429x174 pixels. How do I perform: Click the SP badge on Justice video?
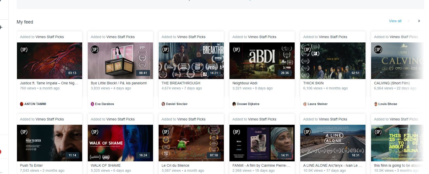pyautogui.click(x=24, y=49)
